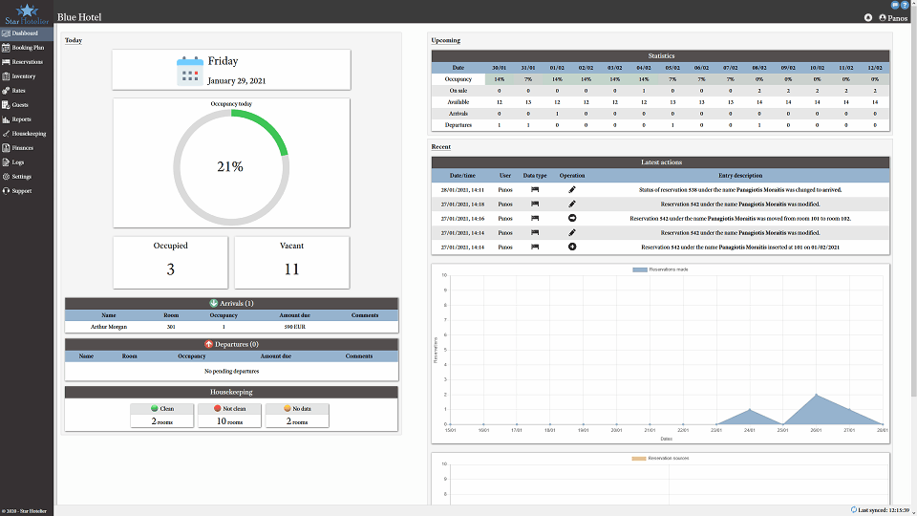Open the Finances section
917x516 pixels.
pos(23,148)
